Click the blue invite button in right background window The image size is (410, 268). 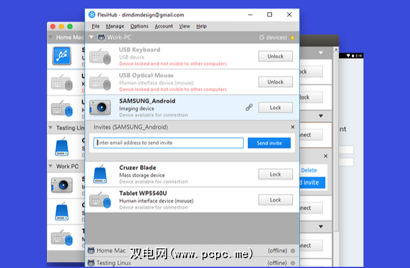[x=312, y=183]
